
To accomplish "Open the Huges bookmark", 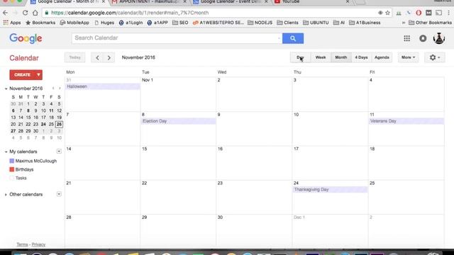I will point(104,23).
